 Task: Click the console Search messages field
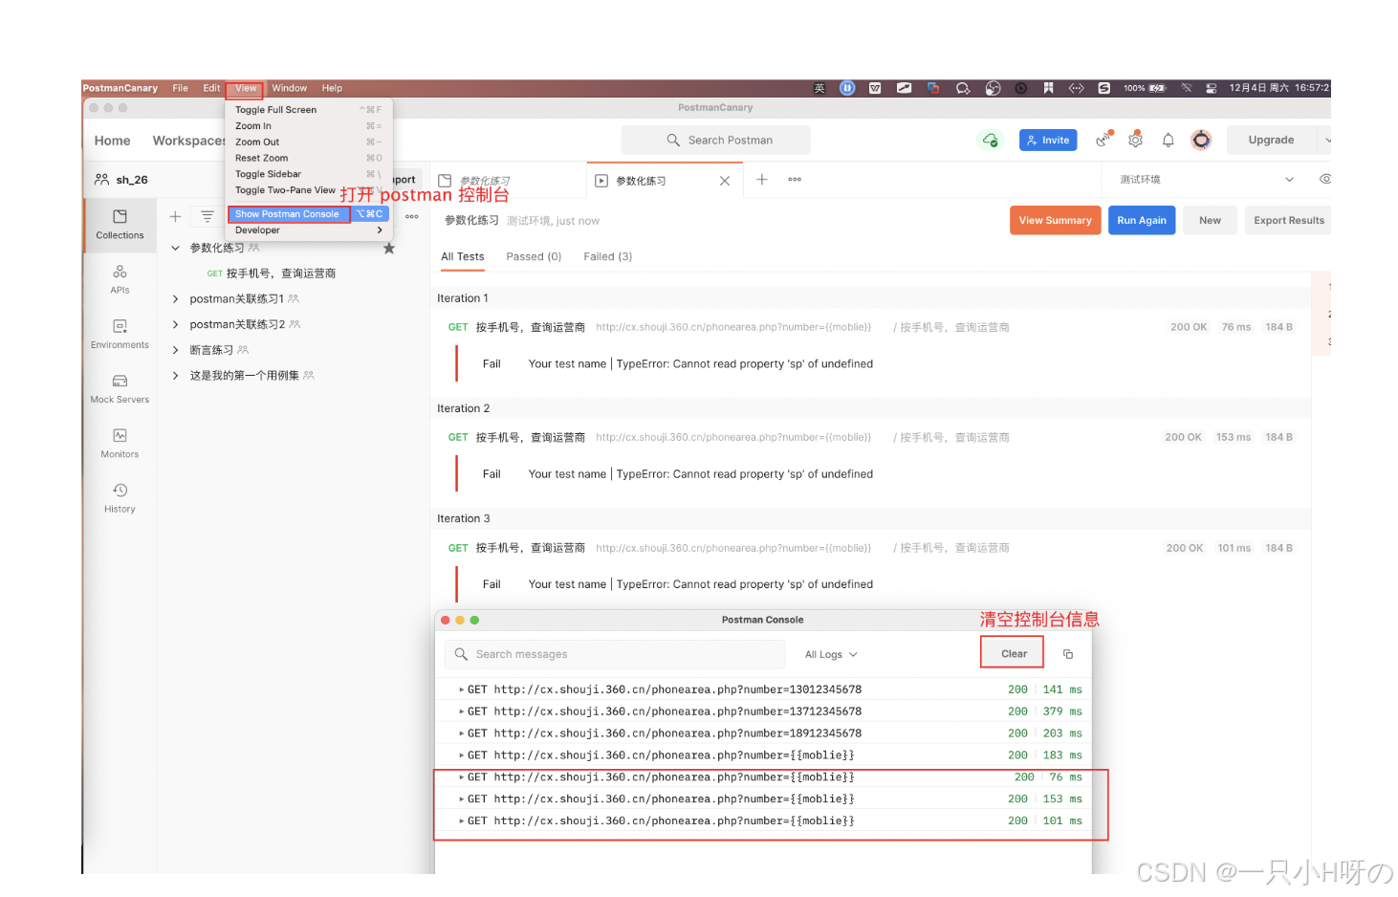[x=615, y=654]
